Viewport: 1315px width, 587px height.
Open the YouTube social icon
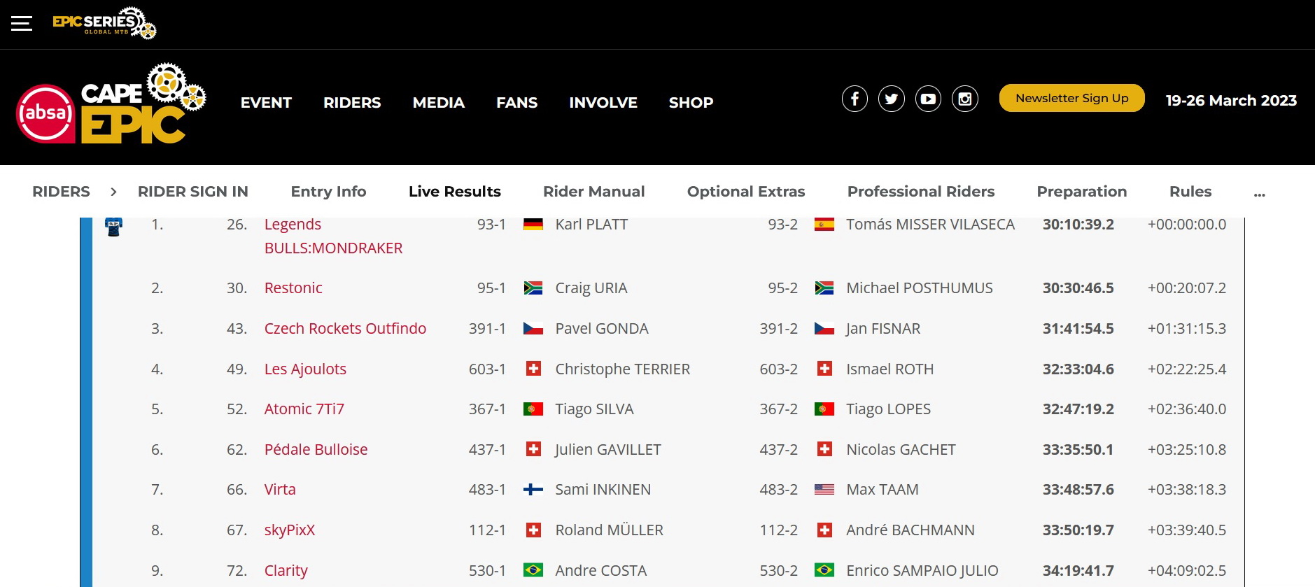click(929, 99)
